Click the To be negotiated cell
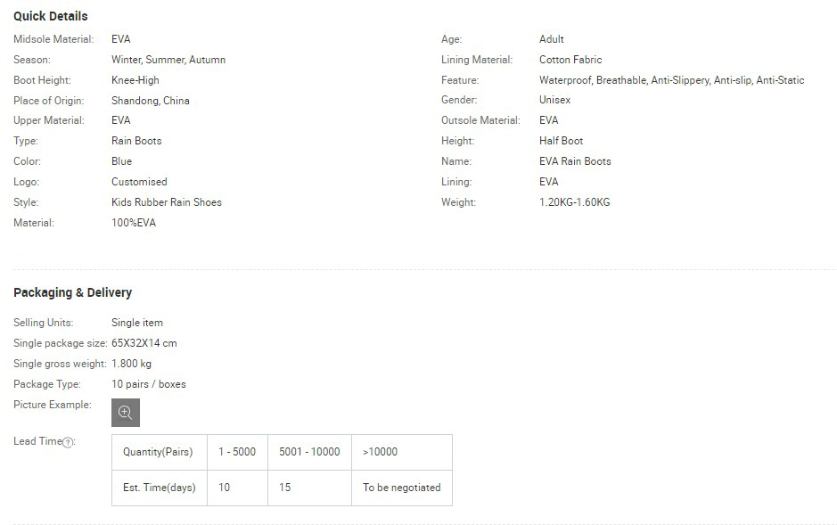This screenshot has width=837, height=525. tap(402, 488)
